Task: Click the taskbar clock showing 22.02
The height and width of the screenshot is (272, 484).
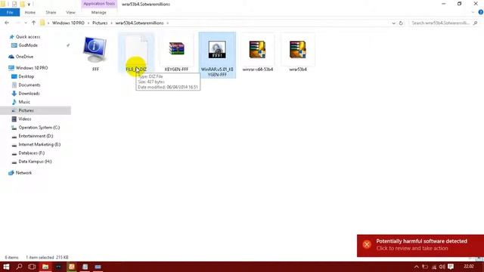Action: 469,267
